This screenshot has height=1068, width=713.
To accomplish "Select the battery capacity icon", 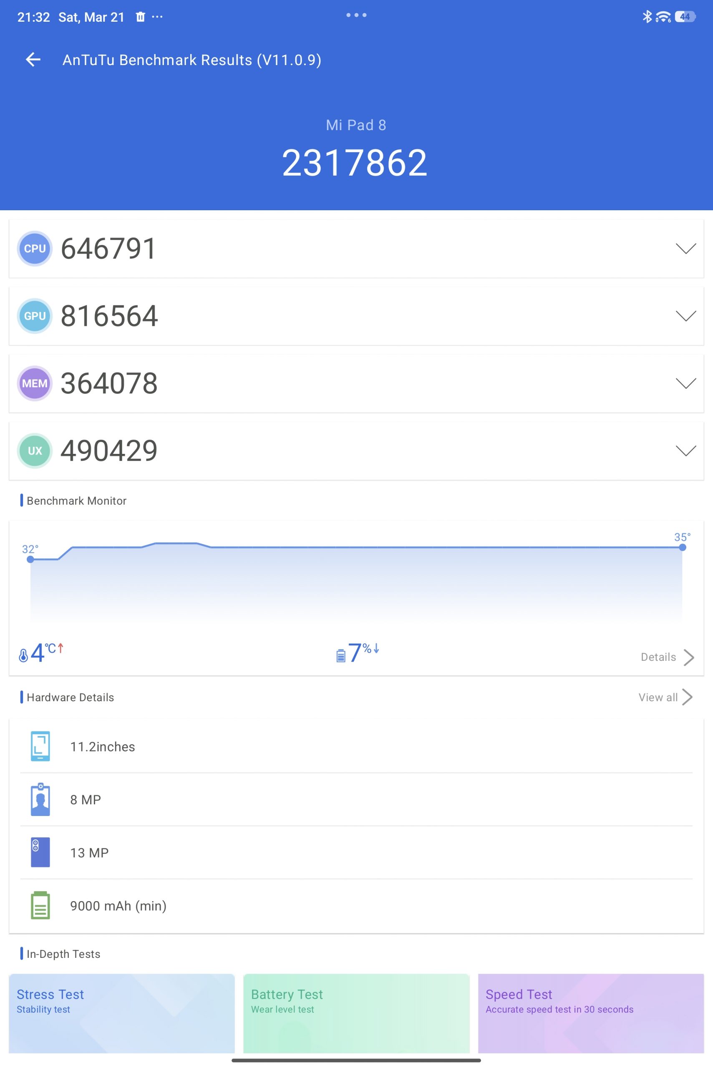I will coord(40,905).
